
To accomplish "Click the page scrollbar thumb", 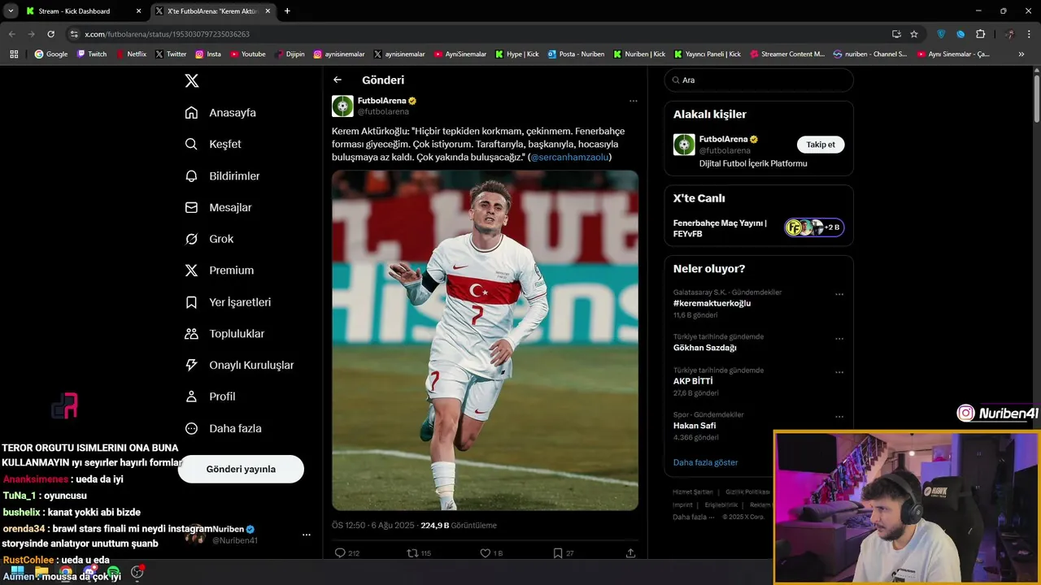I will click(1037, 97).
